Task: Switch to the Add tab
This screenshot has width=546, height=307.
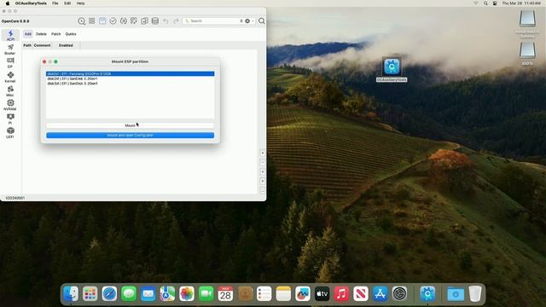Action: click(28, 34)
